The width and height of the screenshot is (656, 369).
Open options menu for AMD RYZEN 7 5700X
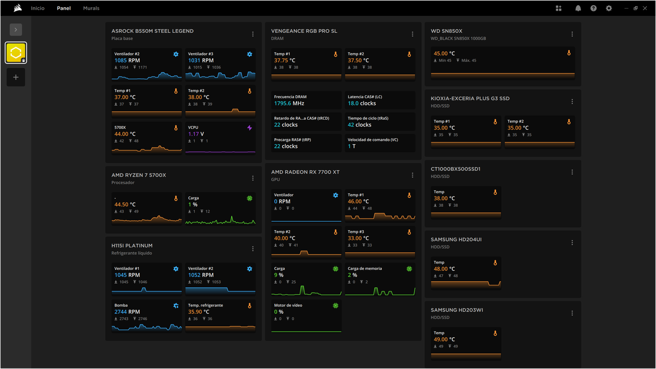(x=253, y=178)
